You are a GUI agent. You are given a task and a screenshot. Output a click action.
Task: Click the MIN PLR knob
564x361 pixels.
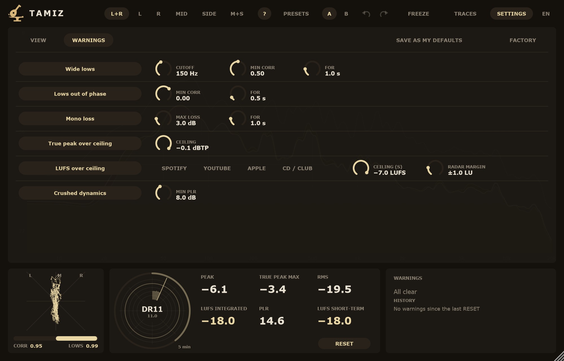point(164,193)
